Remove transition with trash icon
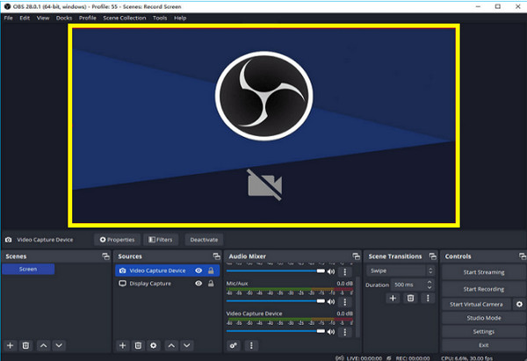 (410, 298)
